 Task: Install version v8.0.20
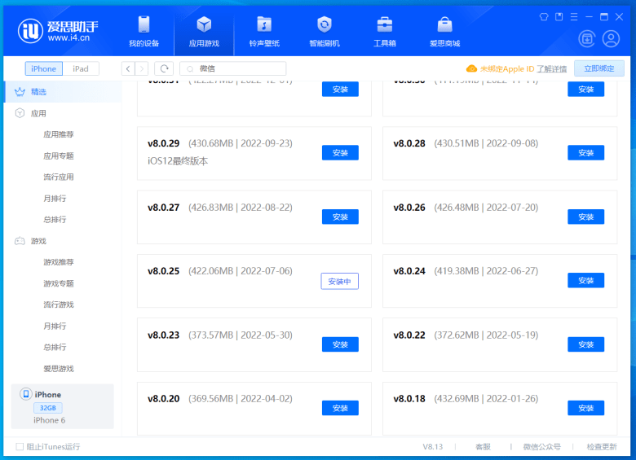(340, 408)
